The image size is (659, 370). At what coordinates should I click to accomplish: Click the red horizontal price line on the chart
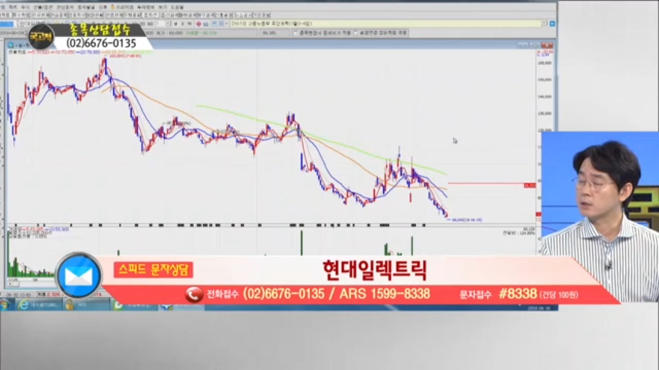(484, 183)
